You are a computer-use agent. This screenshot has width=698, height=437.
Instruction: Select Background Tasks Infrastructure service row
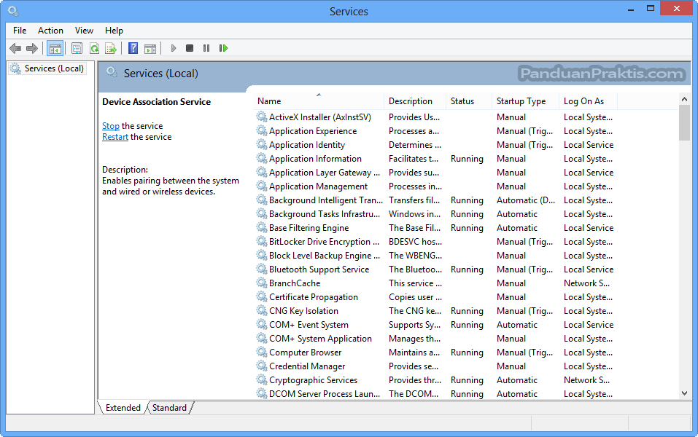(435, 214)
